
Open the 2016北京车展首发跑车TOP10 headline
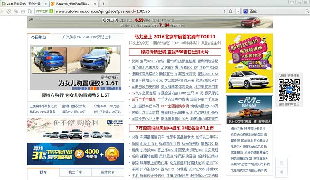pyautogui.click(x=175, y=37)
